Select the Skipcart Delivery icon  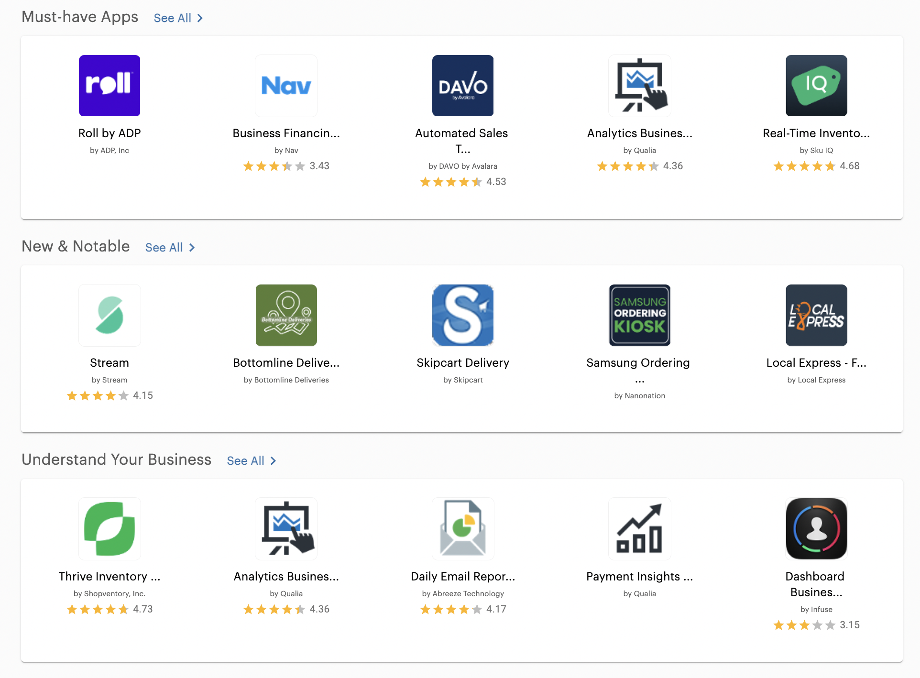(x=463, y=315)
